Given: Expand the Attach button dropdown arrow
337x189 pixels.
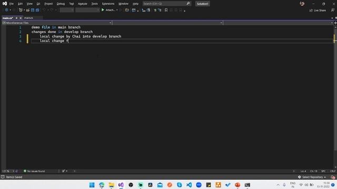Looking at the screenshot, I should pos(117,10).
